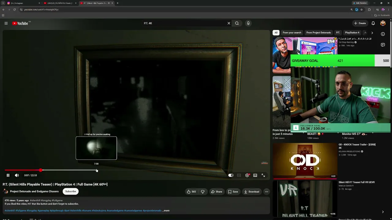
Task: Switch to theater mode
Action: (255, 175)
